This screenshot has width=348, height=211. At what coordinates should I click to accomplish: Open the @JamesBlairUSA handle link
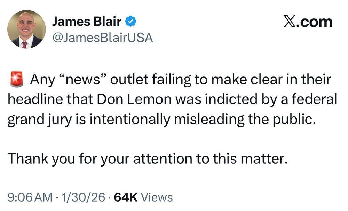(102, 38)
